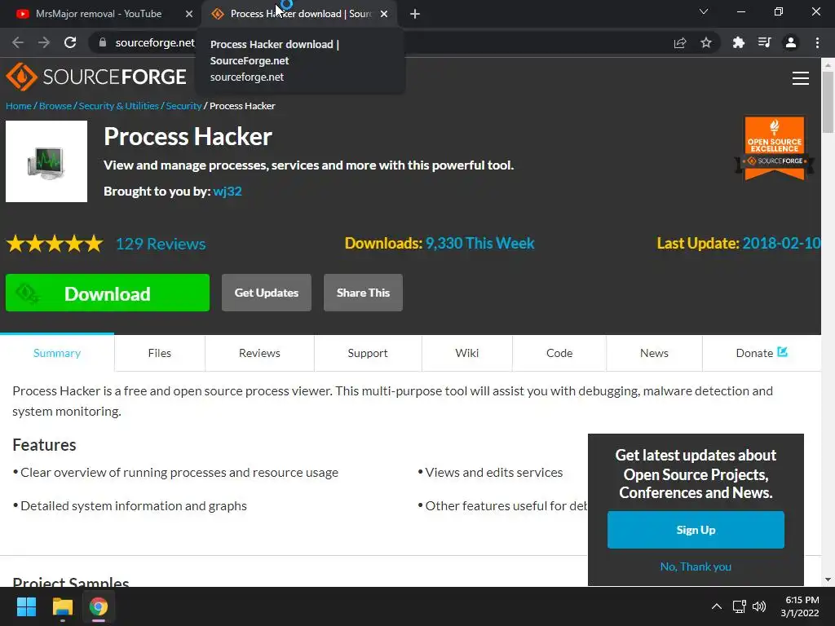Open File Explorer from the taskbar
Viewport: 835px width, 626px height.
[62, 606]
